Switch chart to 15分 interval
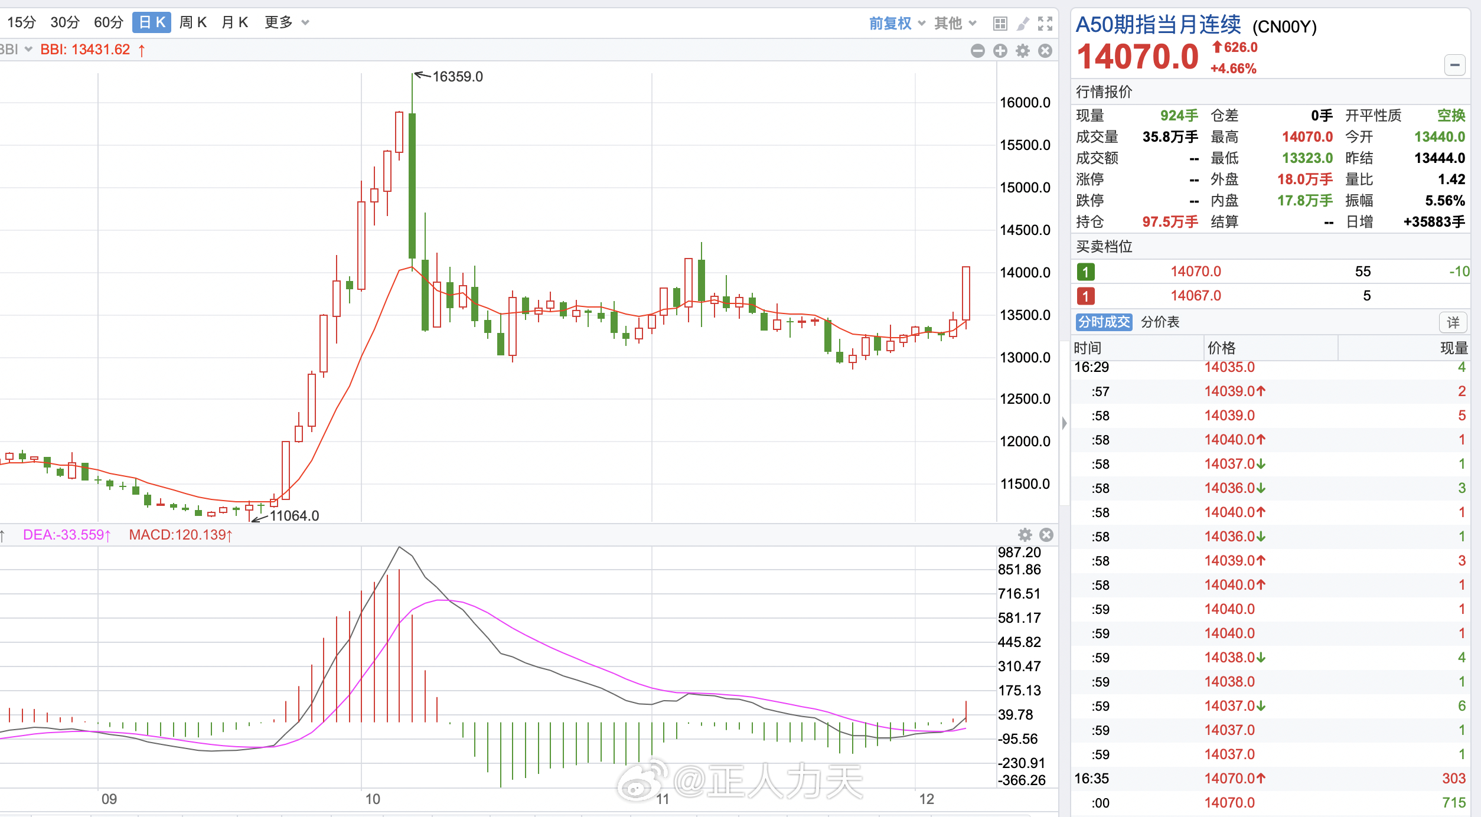Image resolution: width=1481 pixels, height=817 pixels. click(21, 22)
